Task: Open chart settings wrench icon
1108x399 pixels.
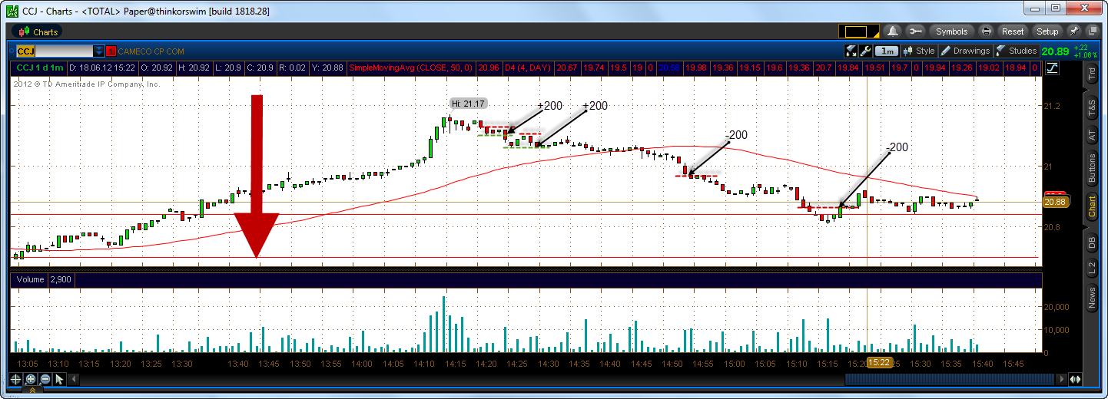Action: pyautogui.click(x=865, y=51)
